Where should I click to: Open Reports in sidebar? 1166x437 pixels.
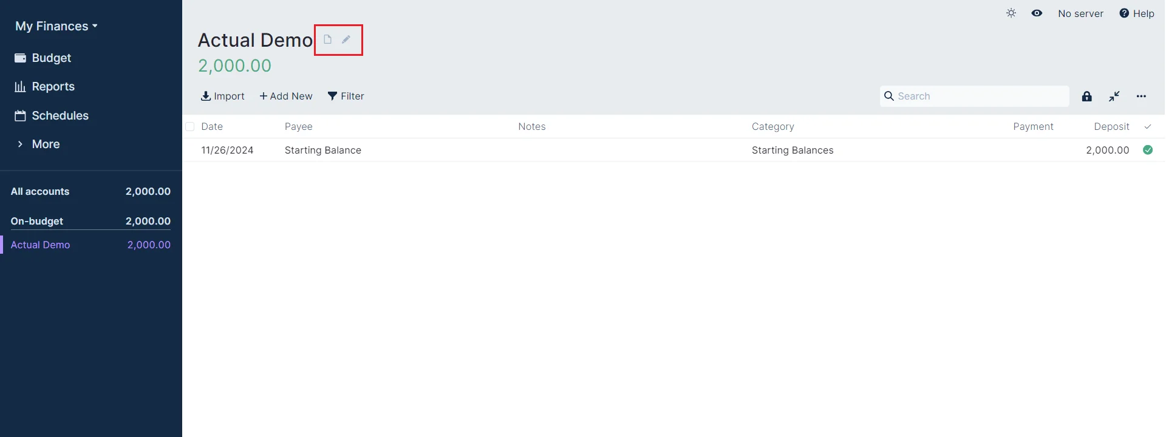(x=53, y=87)
